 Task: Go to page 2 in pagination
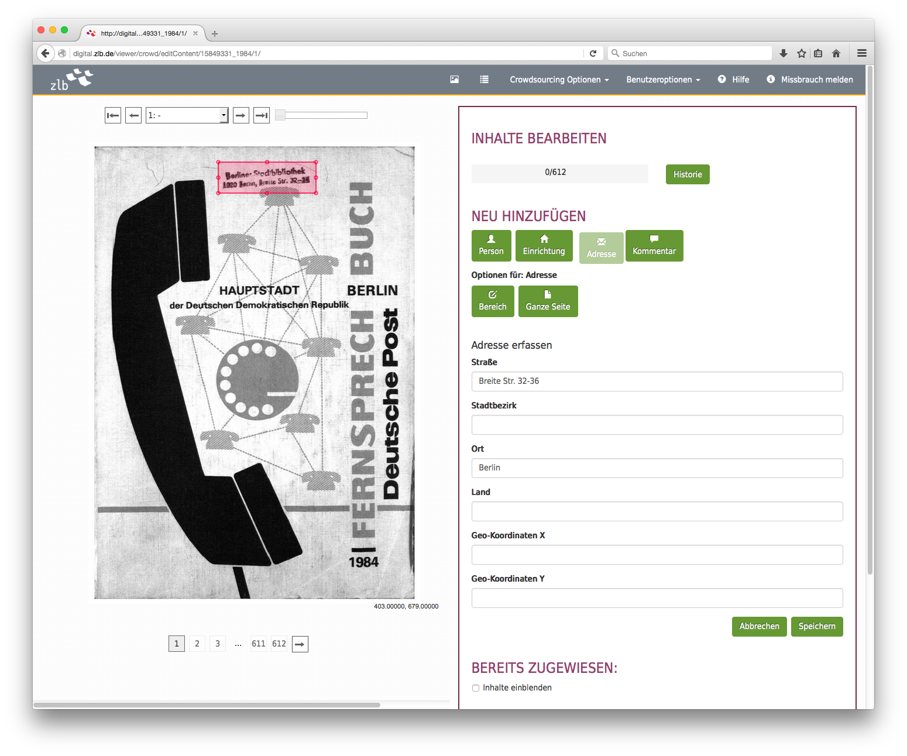[197, 644]
